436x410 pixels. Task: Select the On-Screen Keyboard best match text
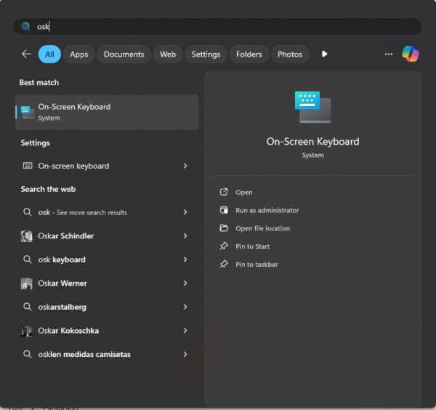pos(74,107)
